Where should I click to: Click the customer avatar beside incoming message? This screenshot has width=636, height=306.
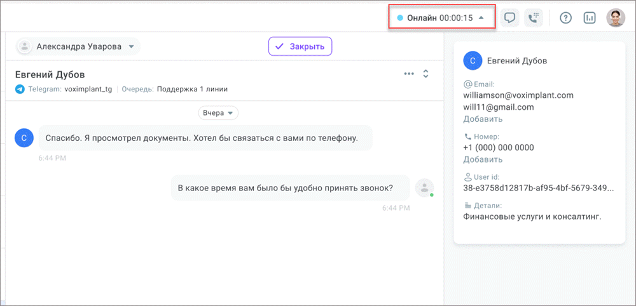(x=24, y=138)
